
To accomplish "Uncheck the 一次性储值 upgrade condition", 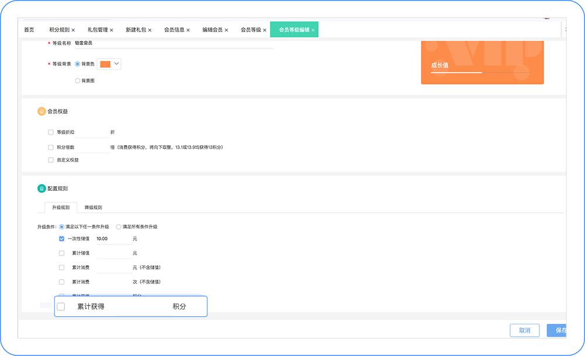I will [61, 239].
